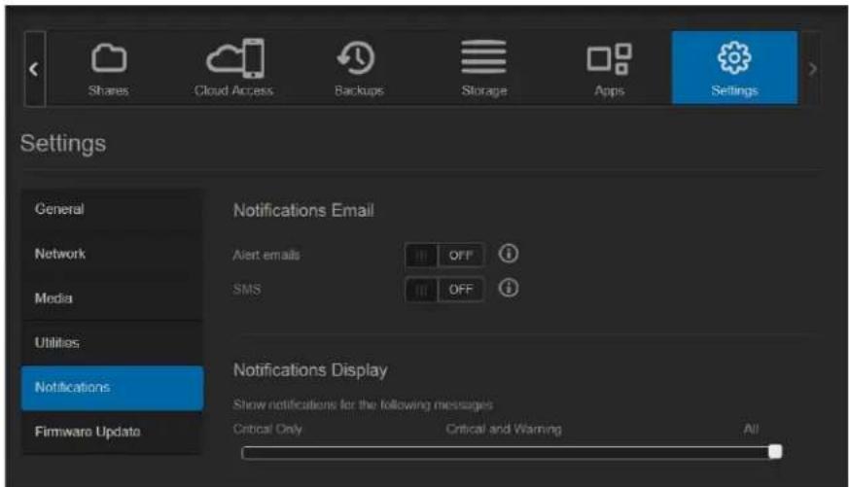849x487 pixels.
Task: Click the All slider label
Action: click(x=751, y=429)
